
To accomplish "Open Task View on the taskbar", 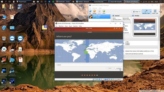I will click(9, 2).
